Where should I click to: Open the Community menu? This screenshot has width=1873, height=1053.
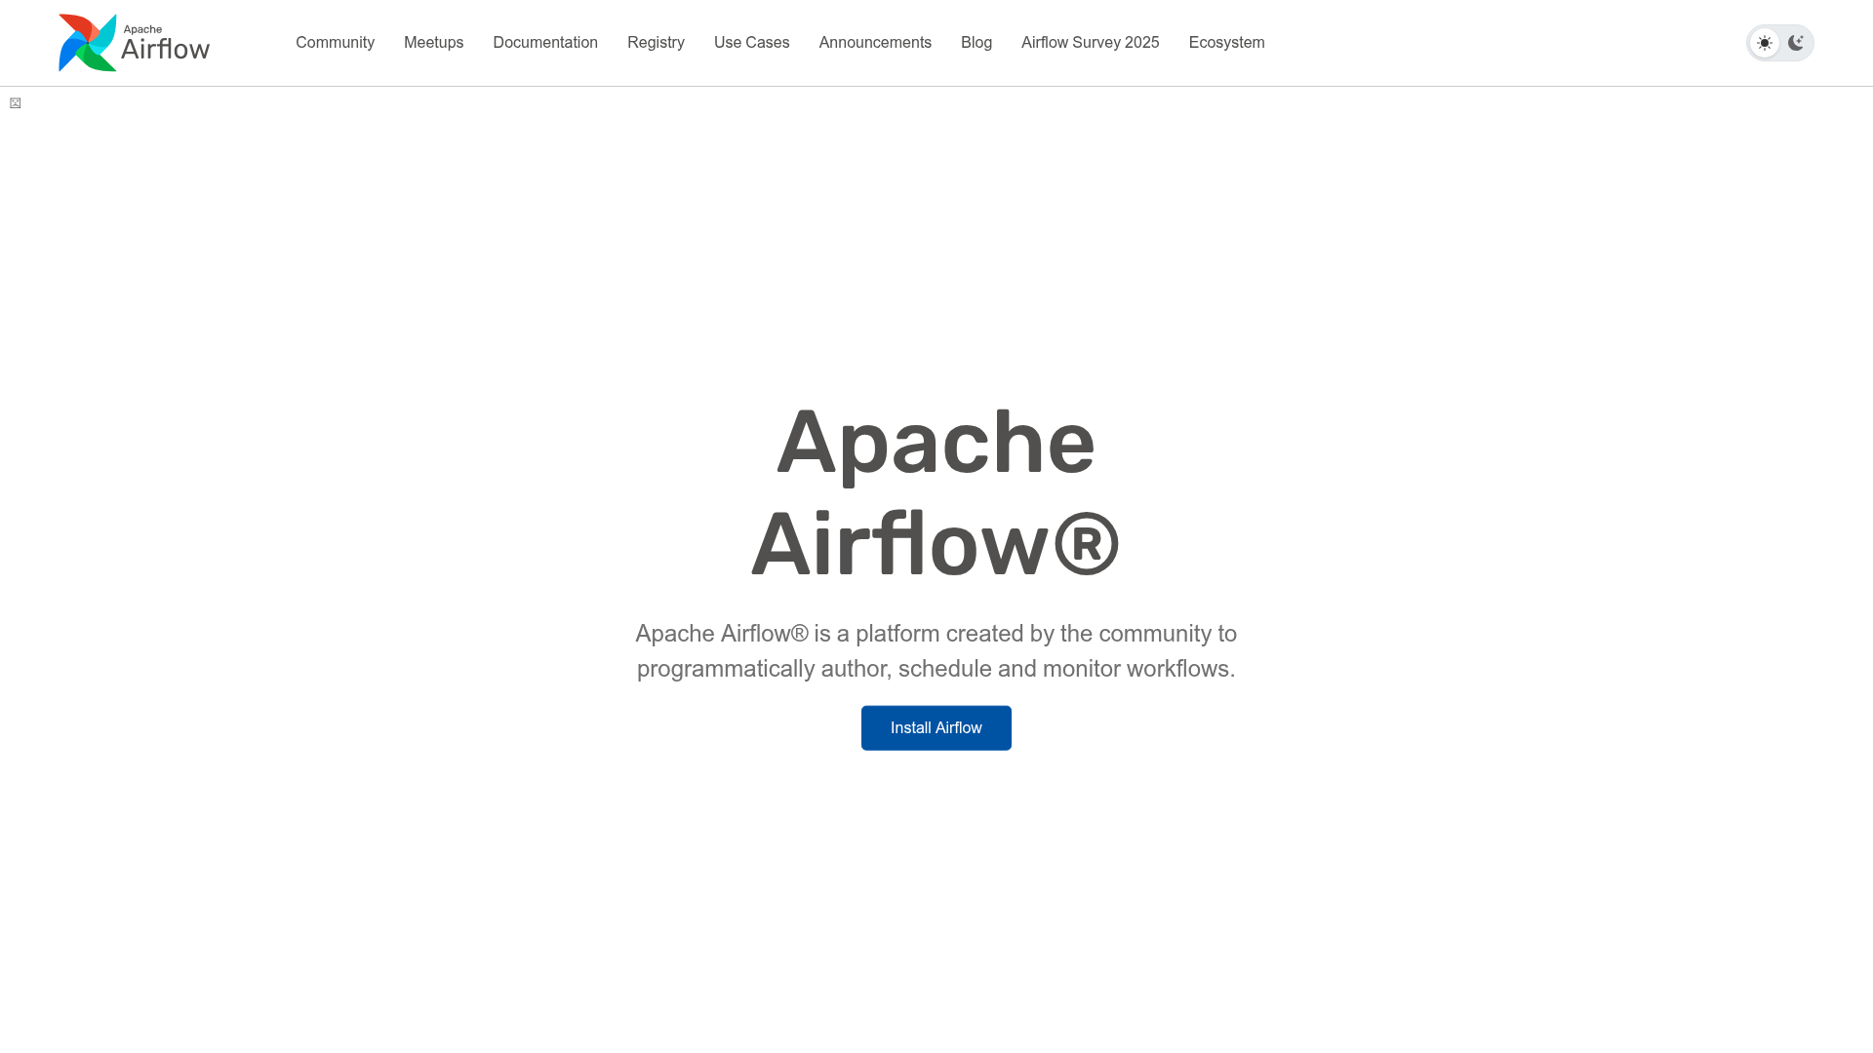pyautogui.click(x=335, y=43)
